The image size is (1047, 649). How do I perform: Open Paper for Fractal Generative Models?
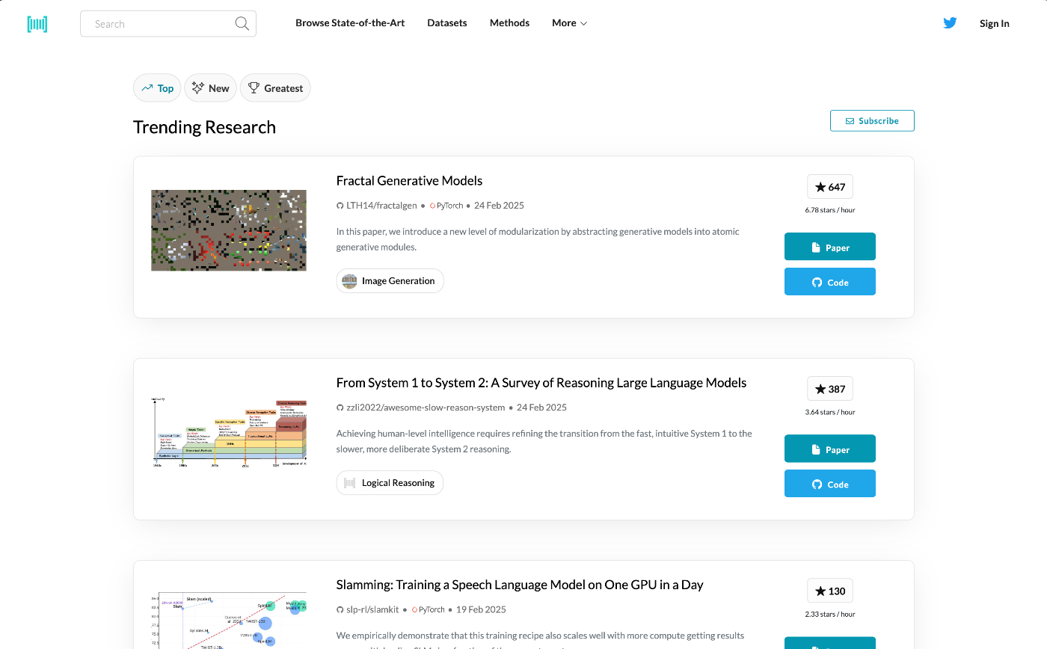point(830,247)
